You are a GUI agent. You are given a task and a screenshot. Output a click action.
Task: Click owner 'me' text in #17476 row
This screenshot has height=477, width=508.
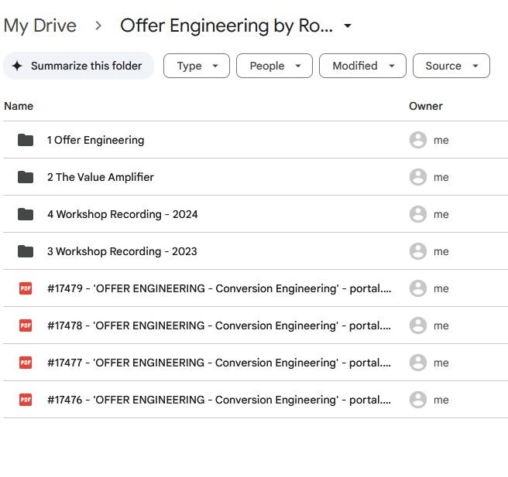click(441, 400)
